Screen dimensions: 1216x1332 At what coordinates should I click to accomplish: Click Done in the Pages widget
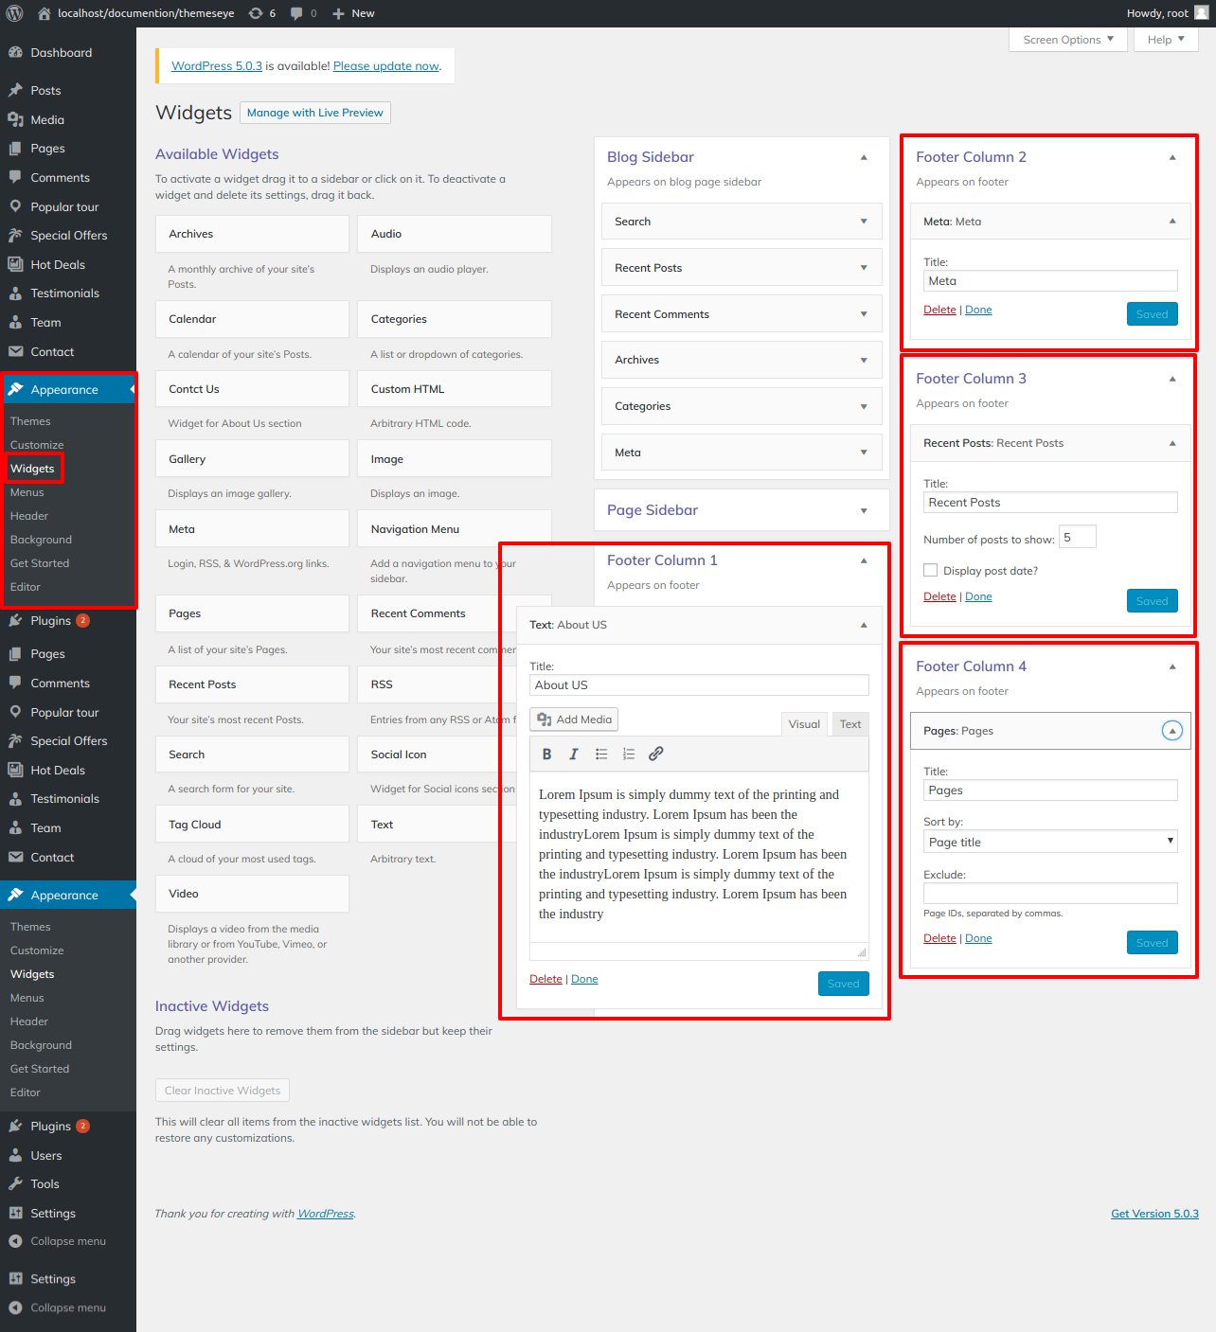978,938
